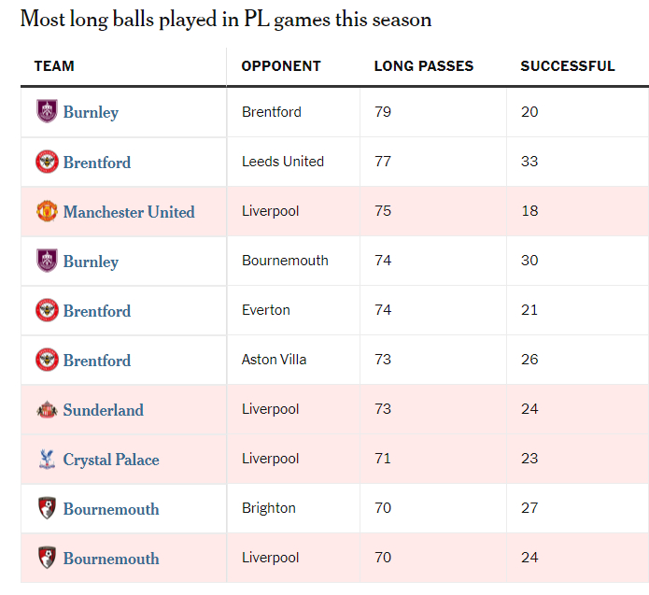This screenshot has width=649, height=595.
Task: Click Burnley crest in the Brentford opponent row
Action: coord(47,112)
